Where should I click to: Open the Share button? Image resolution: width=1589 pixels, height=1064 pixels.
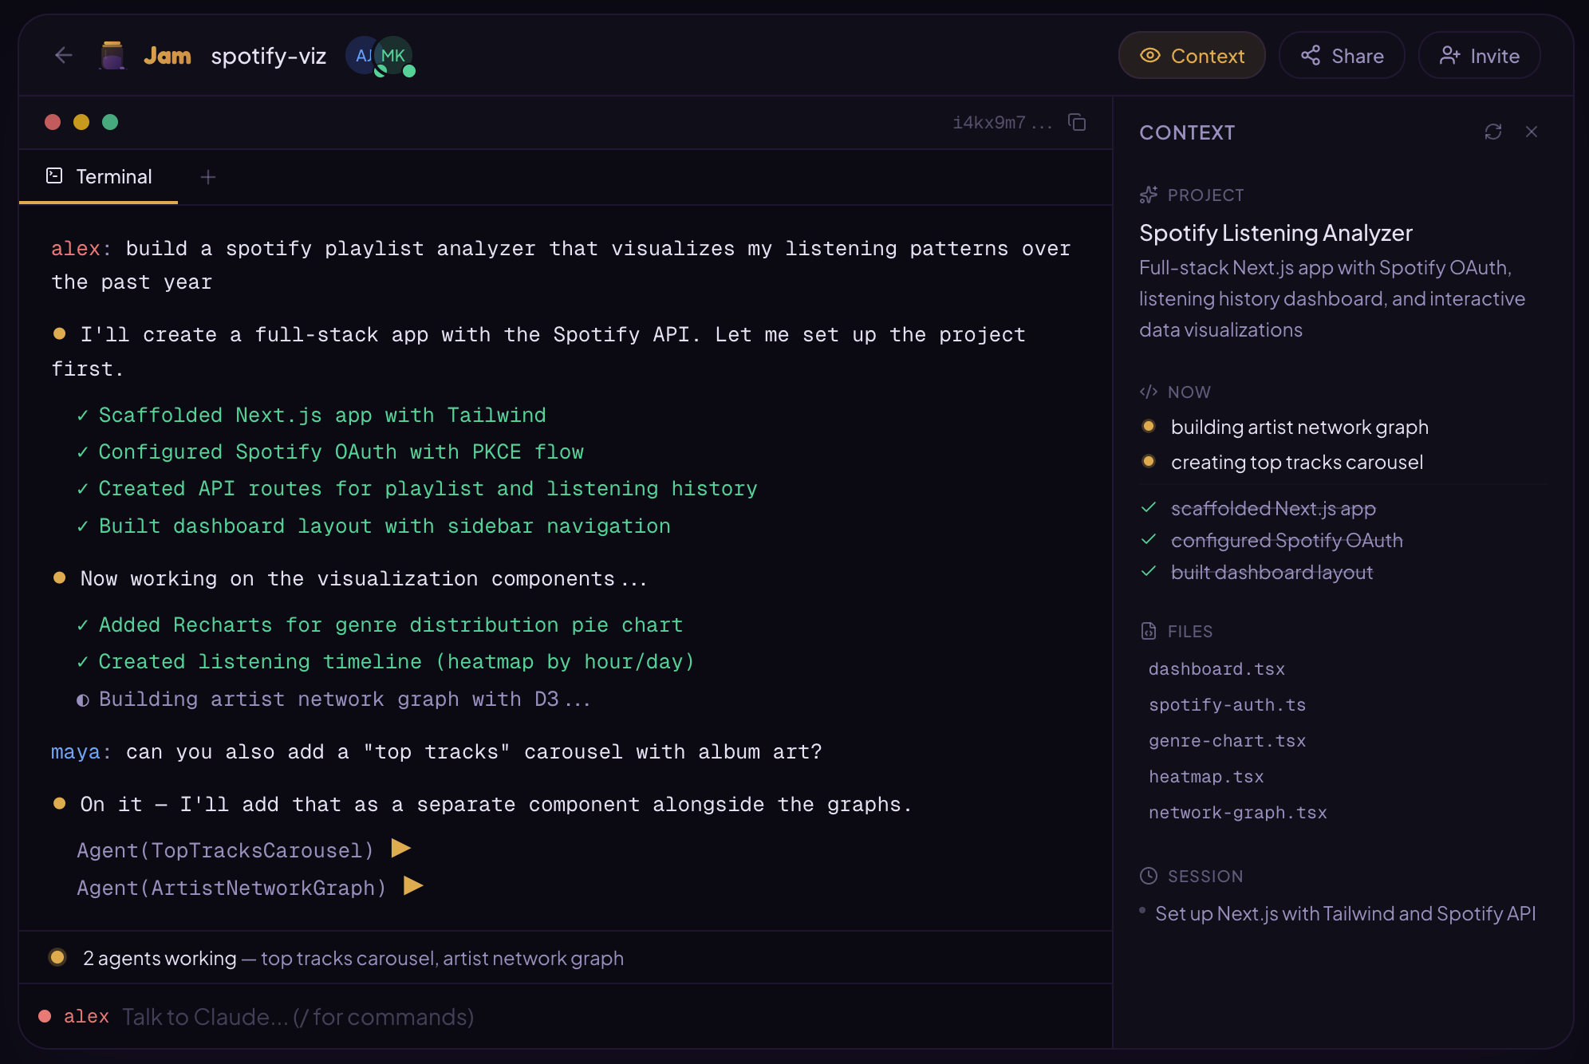pyautogui.click(x=1342, y=56)
